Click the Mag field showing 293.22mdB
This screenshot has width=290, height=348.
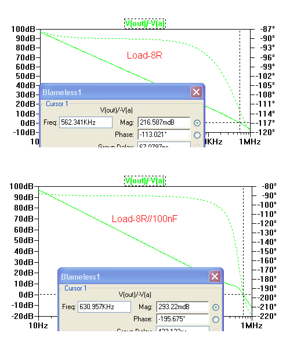tap(182, 307)
